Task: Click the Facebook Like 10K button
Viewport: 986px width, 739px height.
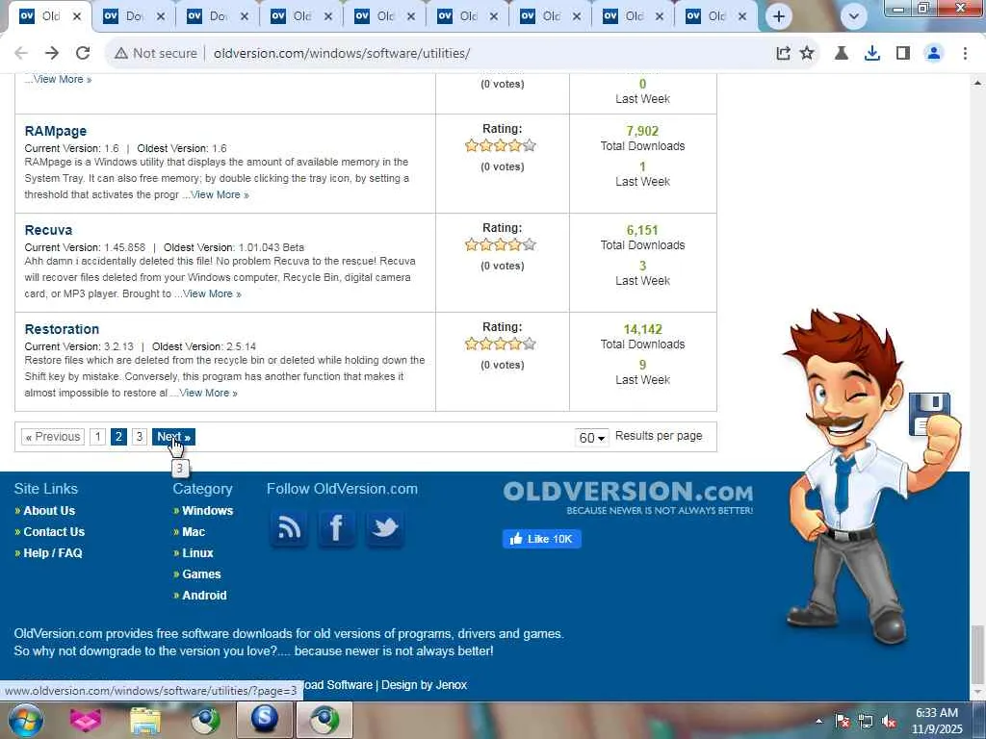Action: [541, 539]
